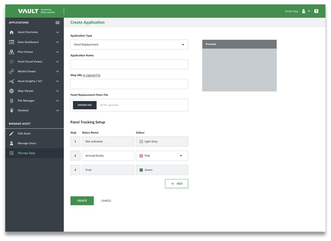Image resolution: width=331 pixels, height=241 pixels.
Task: Expand the Data Dashboard chevron
Action: [57, 42]
